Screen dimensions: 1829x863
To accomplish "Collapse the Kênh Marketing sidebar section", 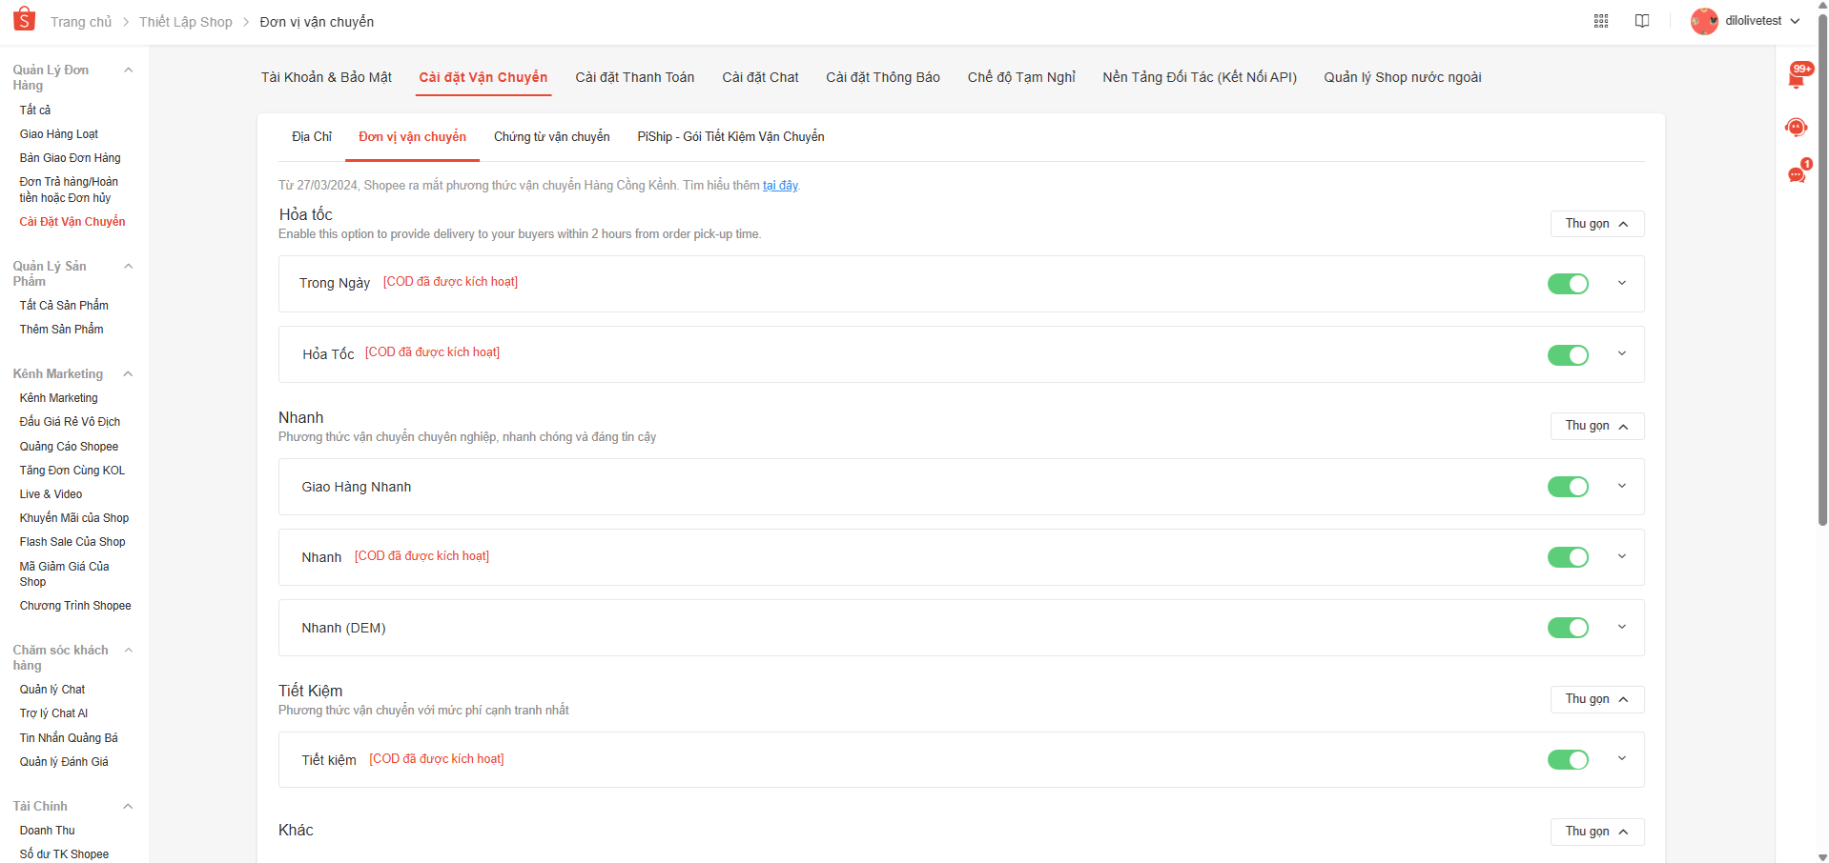I will click(128, 374).
